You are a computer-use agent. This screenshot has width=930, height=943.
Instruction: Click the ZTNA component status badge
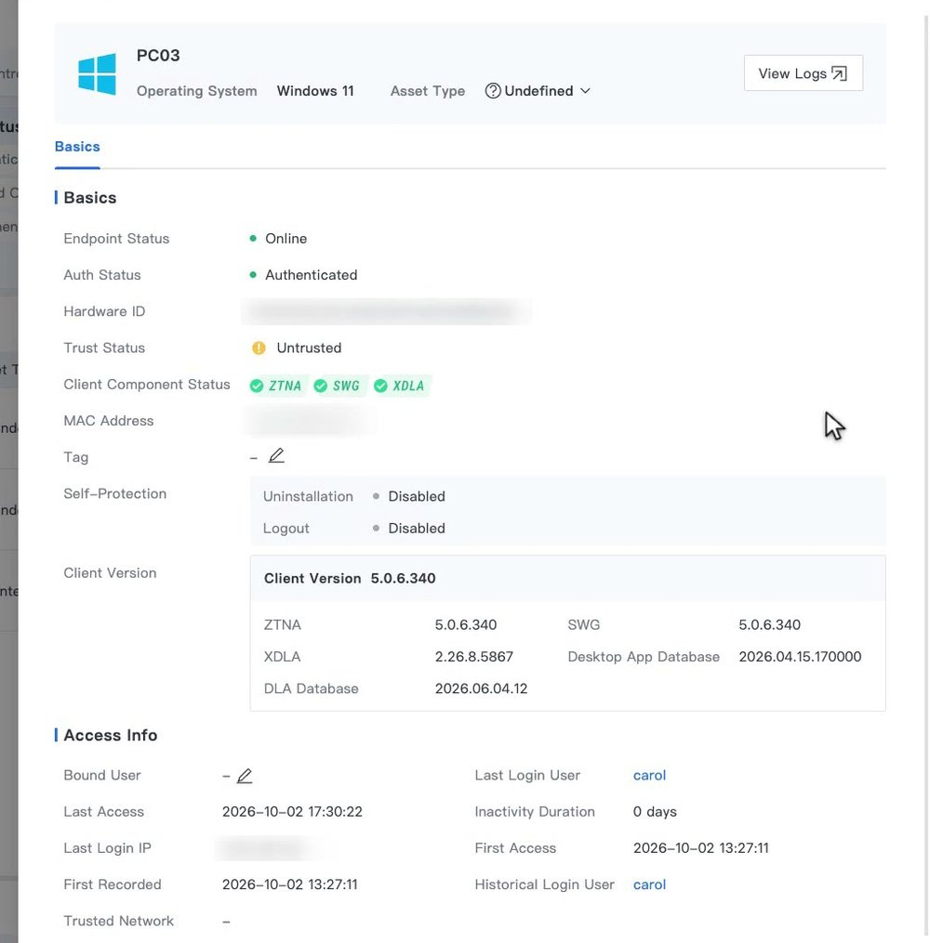[x=277, y=386]
